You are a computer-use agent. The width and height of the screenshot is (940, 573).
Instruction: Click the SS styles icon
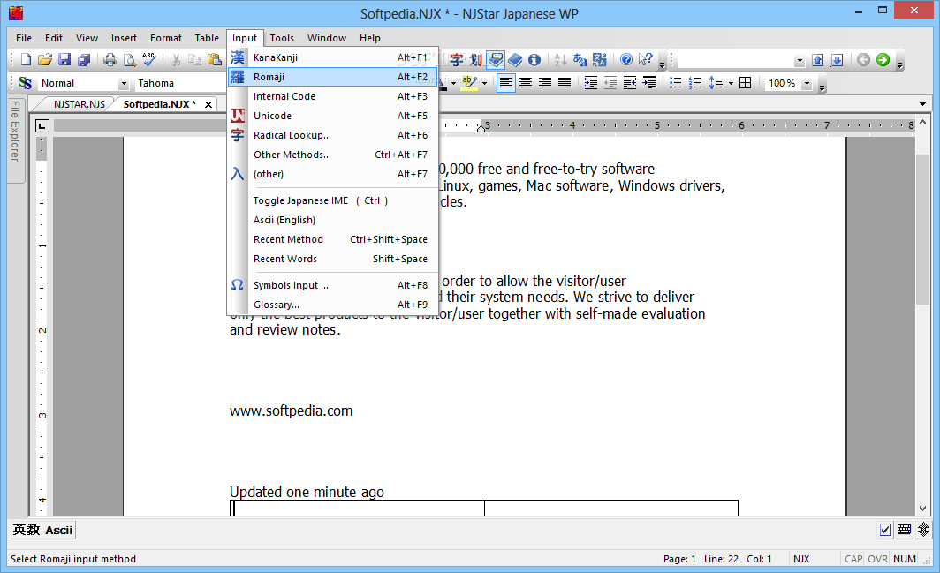click(25, 83)
